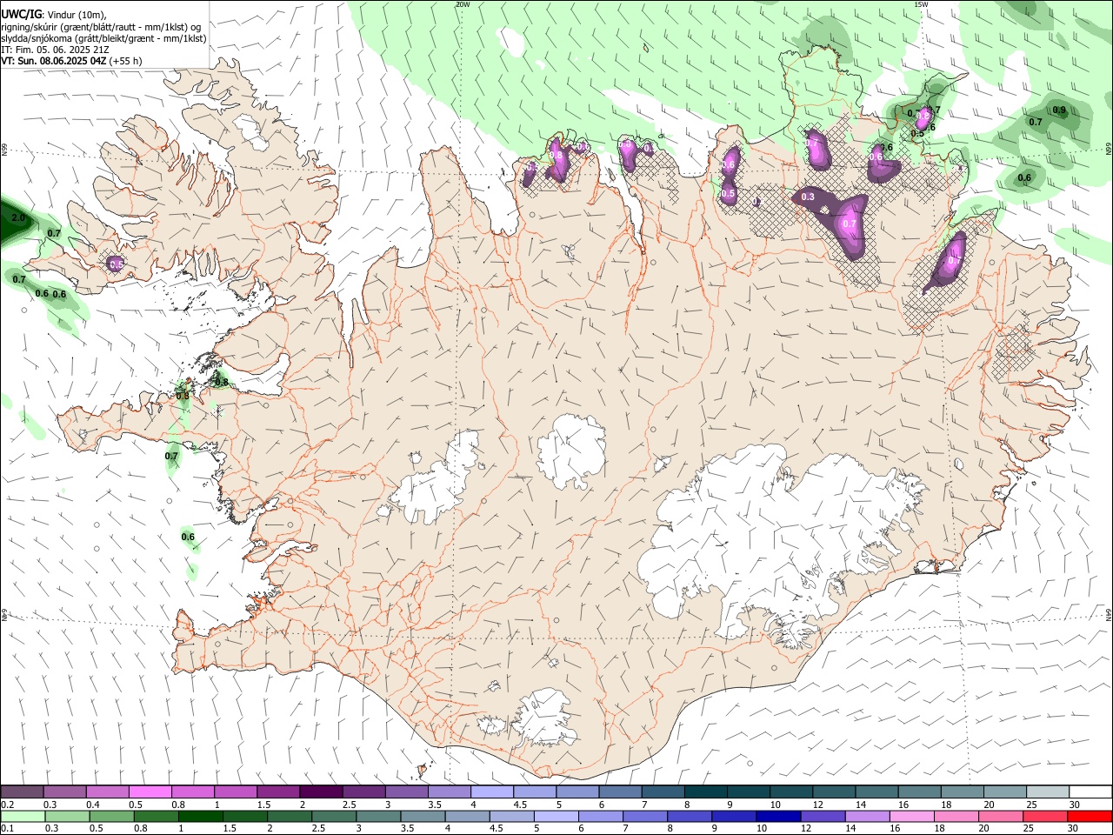The height and width of the screenshot is (835, 1113).
Task: Click the '0.9' precipitation value on the map
Action: coord(1059,110)
